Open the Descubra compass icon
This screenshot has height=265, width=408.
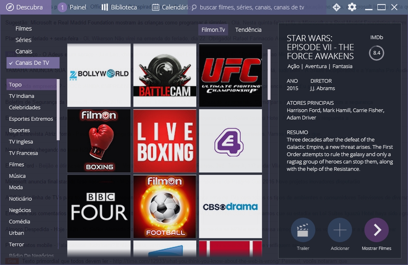(10, 7)
